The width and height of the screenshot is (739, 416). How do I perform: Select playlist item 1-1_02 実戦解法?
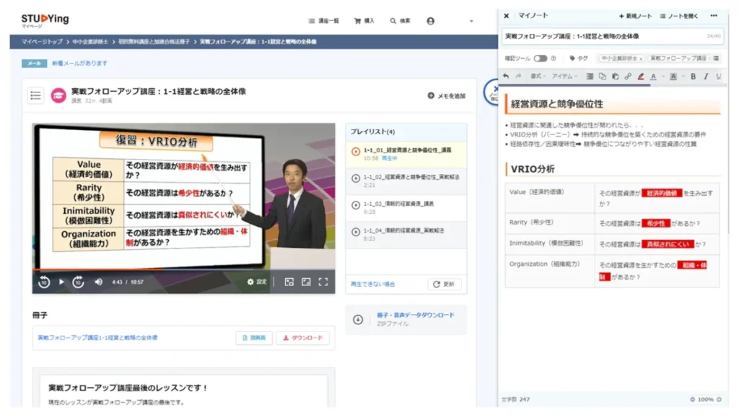pos(406,181)
